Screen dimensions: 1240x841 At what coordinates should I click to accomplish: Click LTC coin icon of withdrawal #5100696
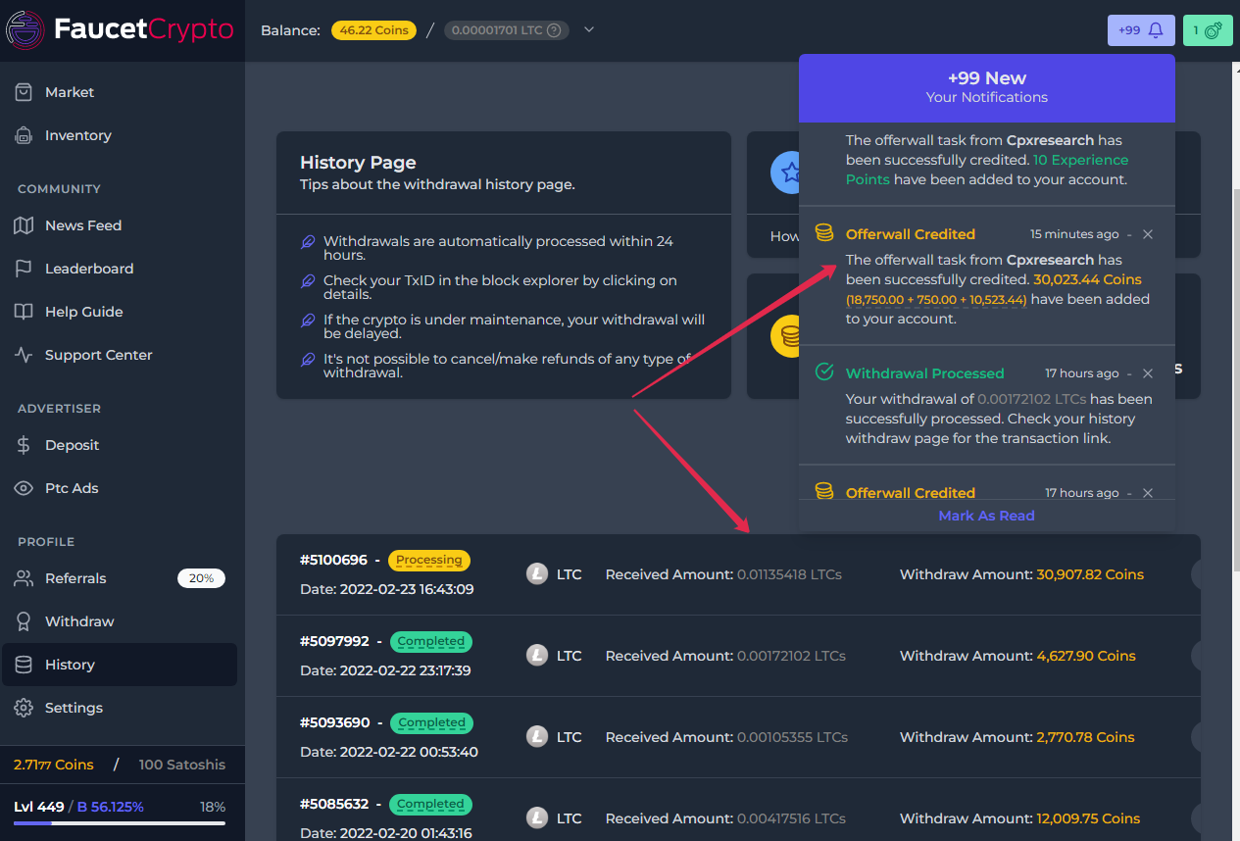coord(537,574)
